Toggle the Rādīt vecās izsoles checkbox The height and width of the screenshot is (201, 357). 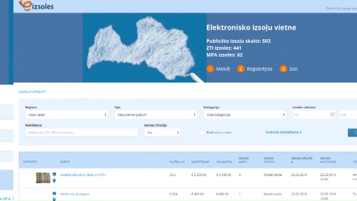point(202,132)
